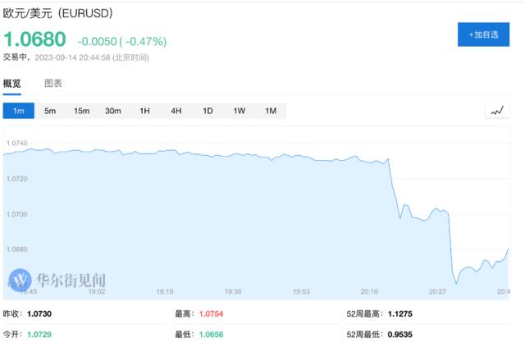The width and height of the screenshot is (525, 343).
Task: Click the 20:10 time marker on chart
Action: pyautogui.click(x=369, y=290)
